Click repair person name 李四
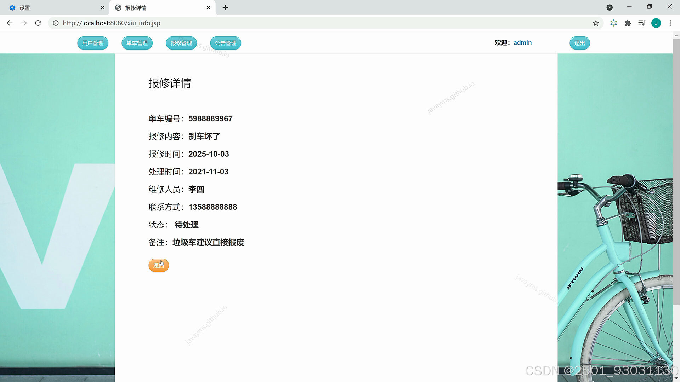This screenshot has width=680, height=382. tap(196, 189)
